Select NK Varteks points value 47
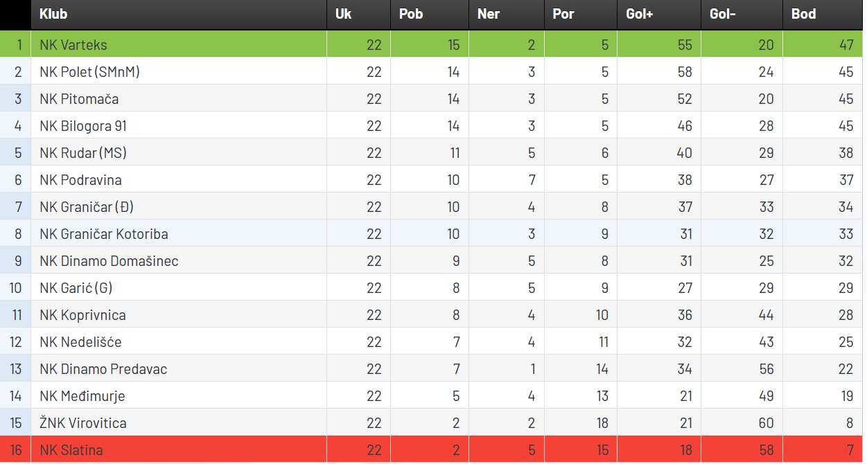 pyautogui.click(x=846, y=45)
